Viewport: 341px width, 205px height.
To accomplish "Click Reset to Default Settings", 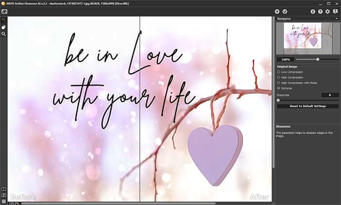I will [307, 106].
